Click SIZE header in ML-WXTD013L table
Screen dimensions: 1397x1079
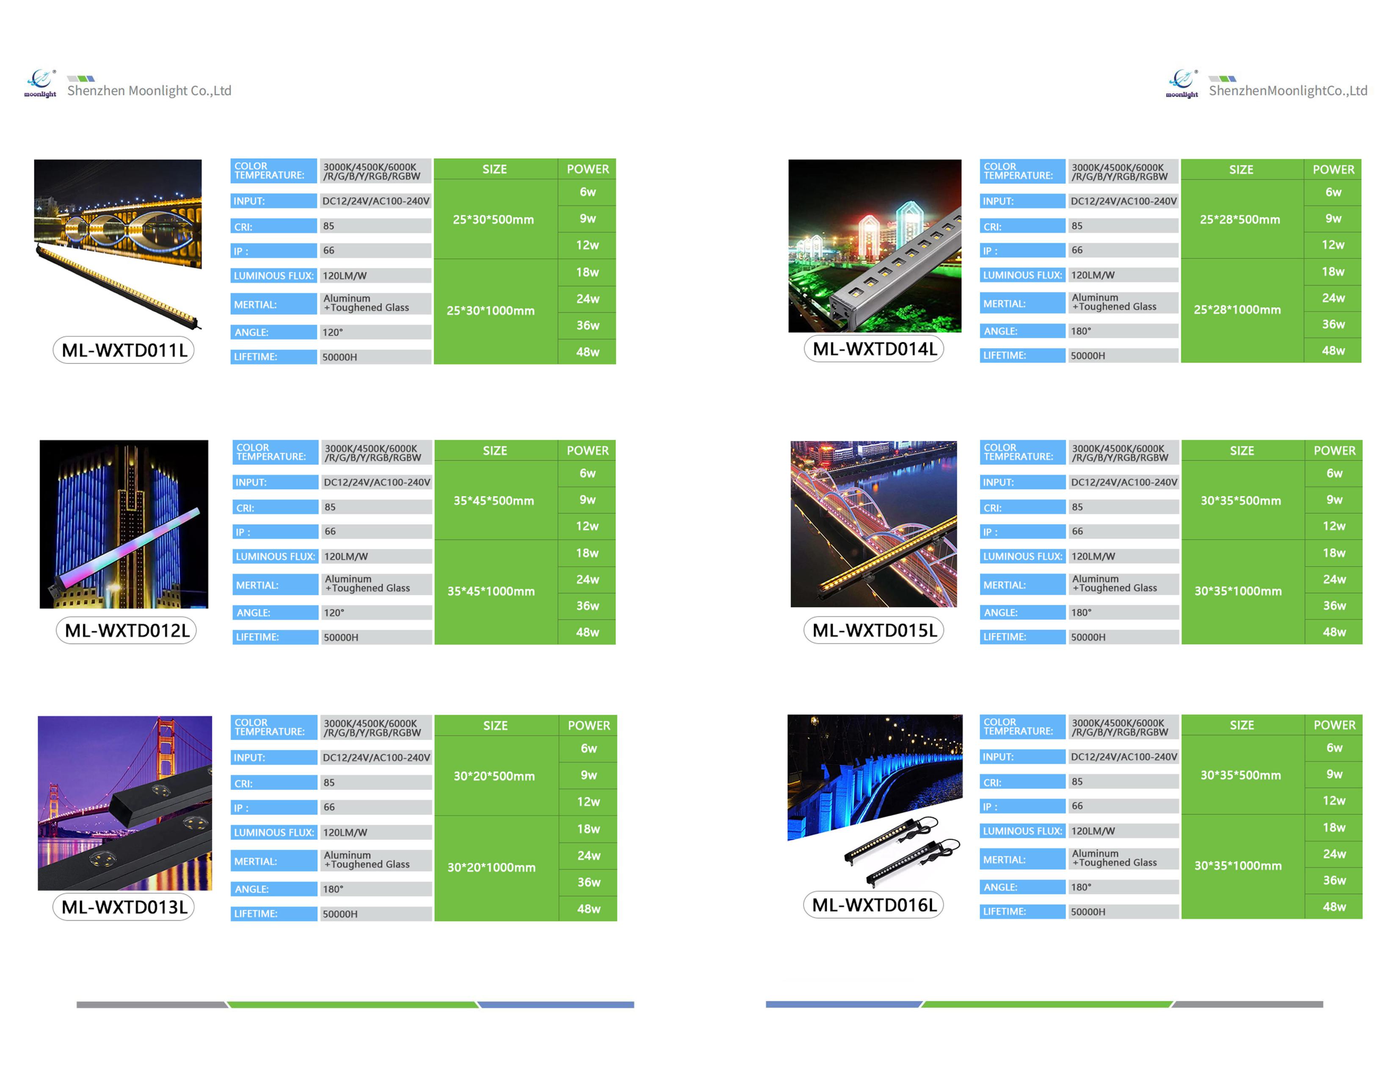tap(495, 726)
